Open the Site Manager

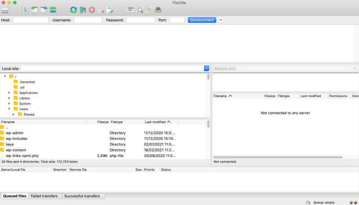point(5,9)
